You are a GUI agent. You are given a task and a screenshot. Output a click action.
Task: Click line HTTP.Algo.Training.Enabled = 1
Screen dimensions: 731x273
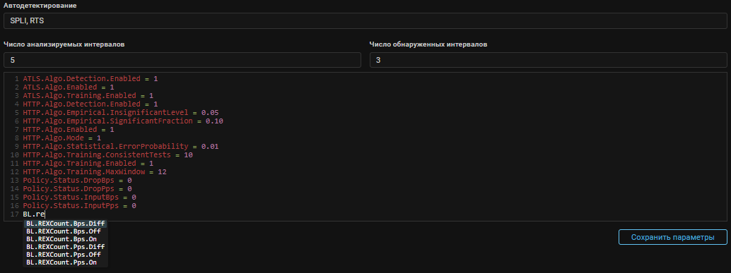pos(88,163)
